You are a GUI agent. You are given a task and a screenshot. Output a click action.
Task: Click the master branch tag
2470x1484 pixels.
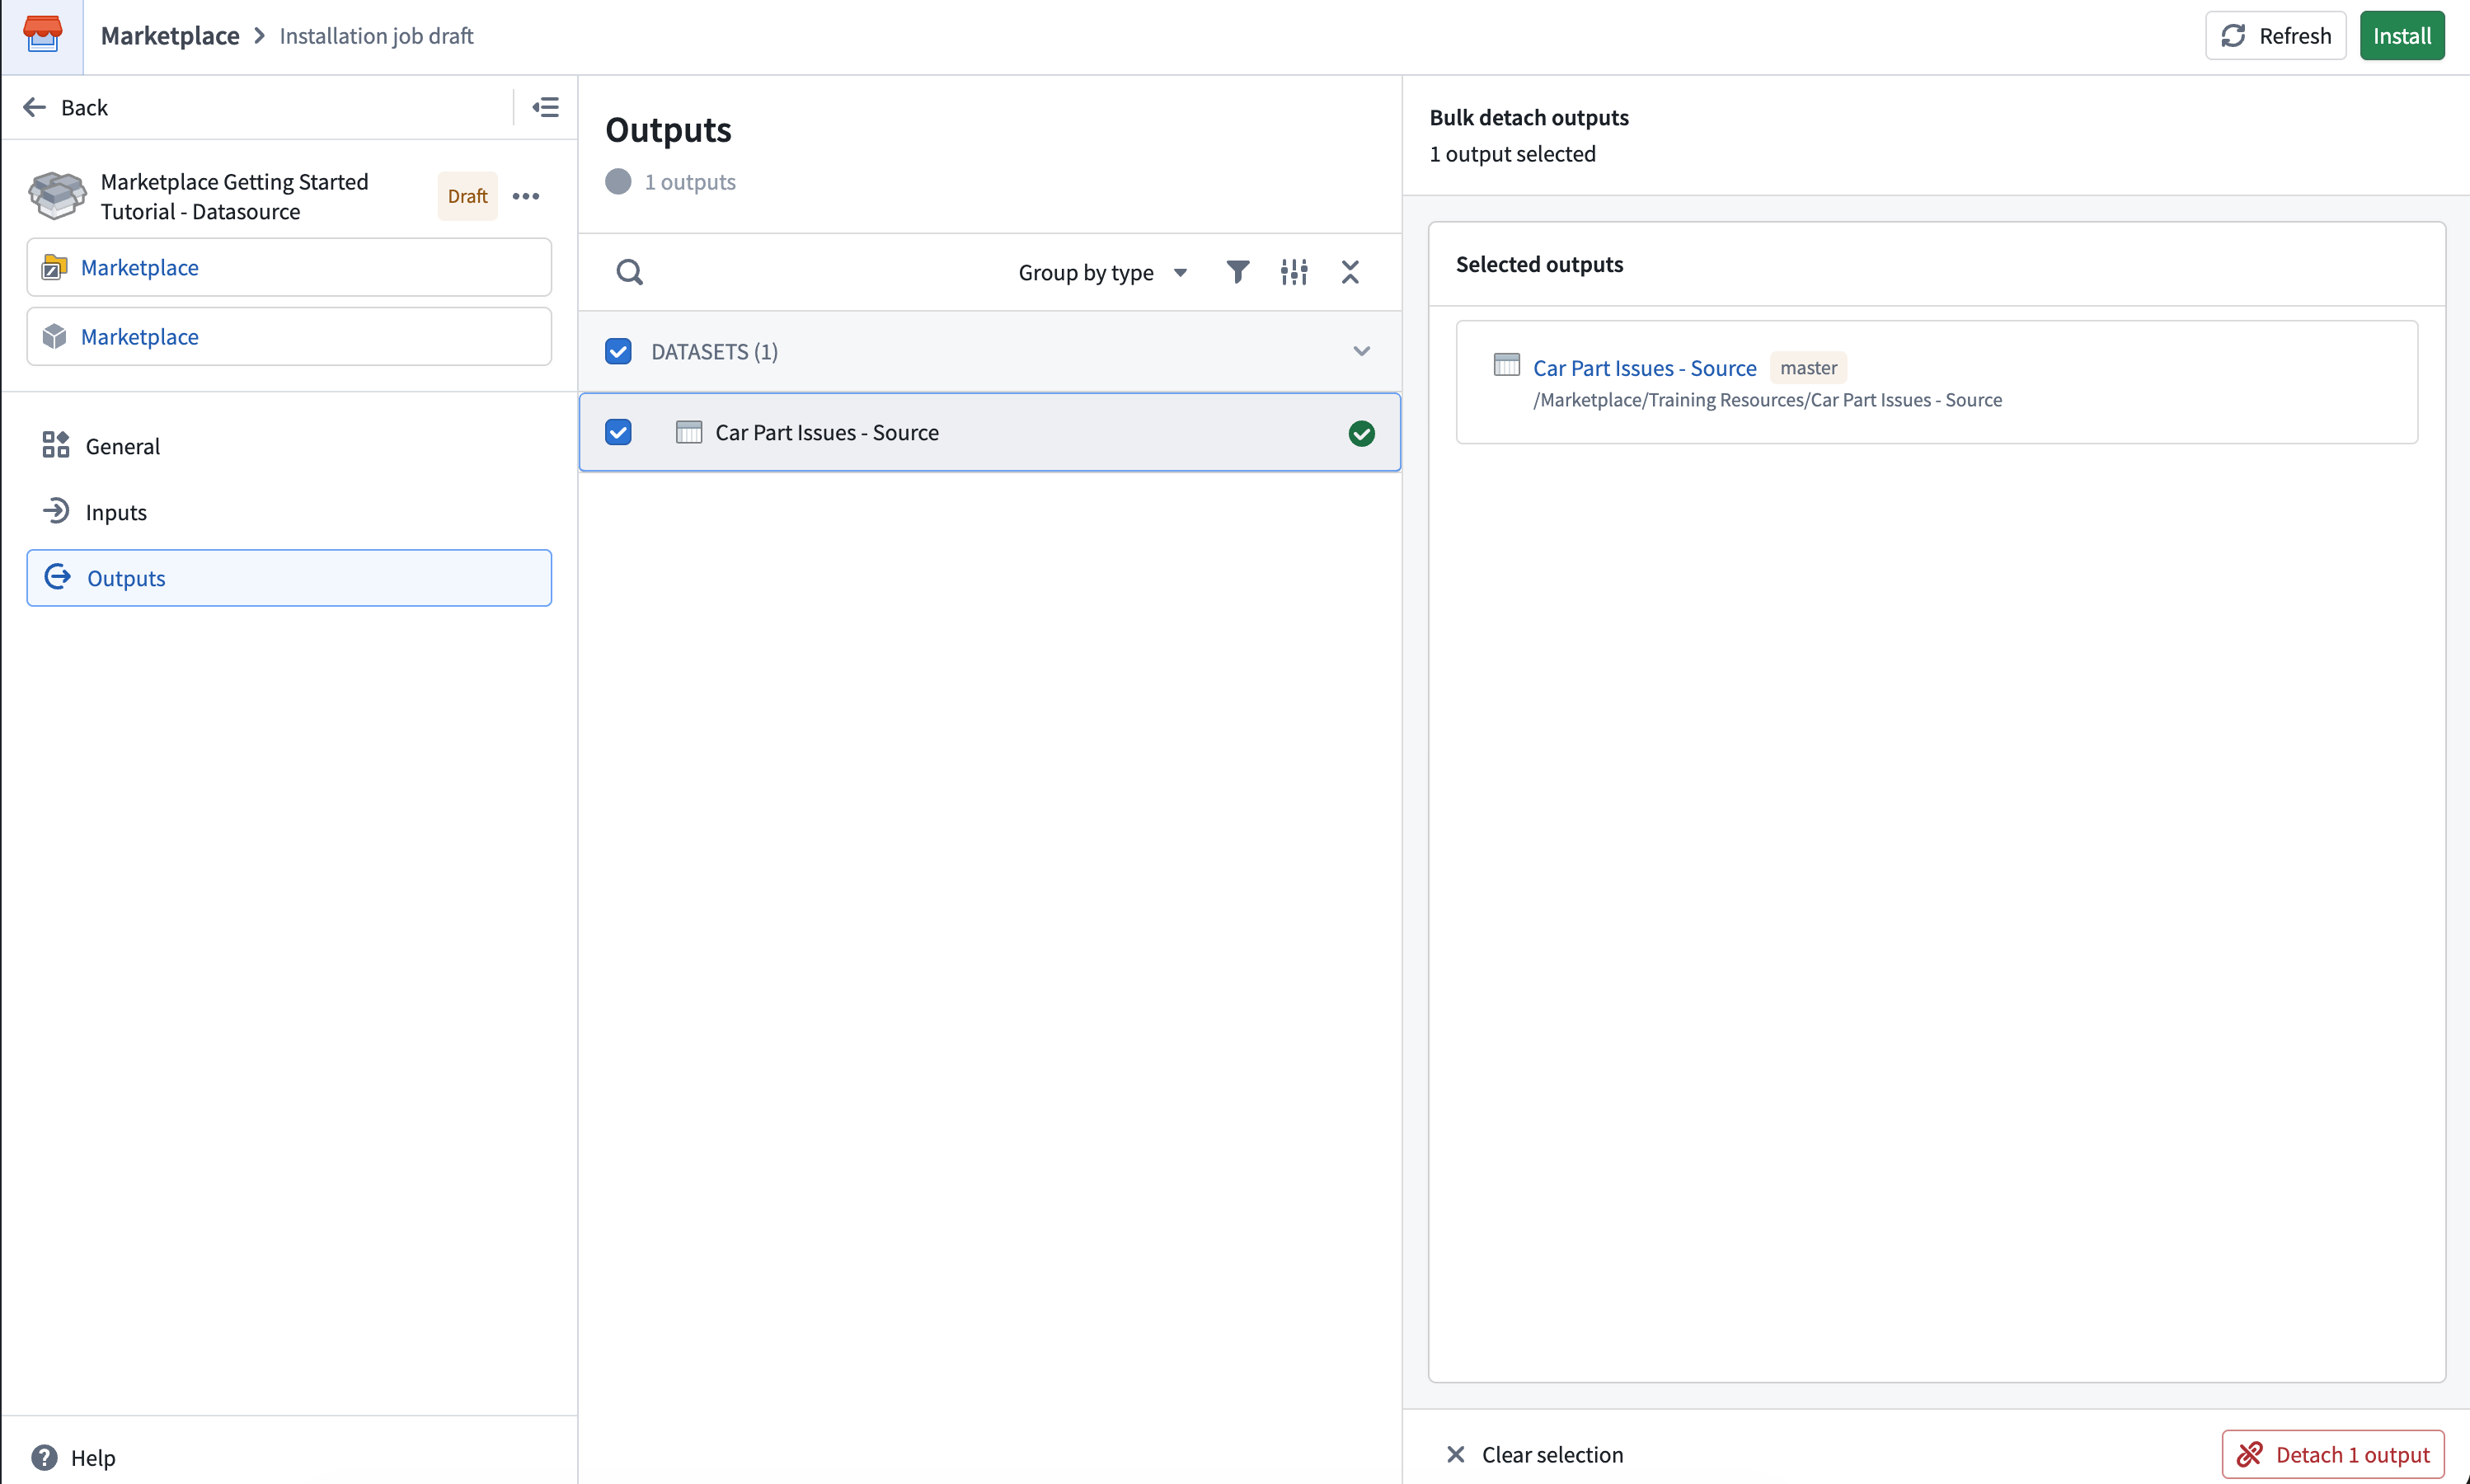(1808, 368)
